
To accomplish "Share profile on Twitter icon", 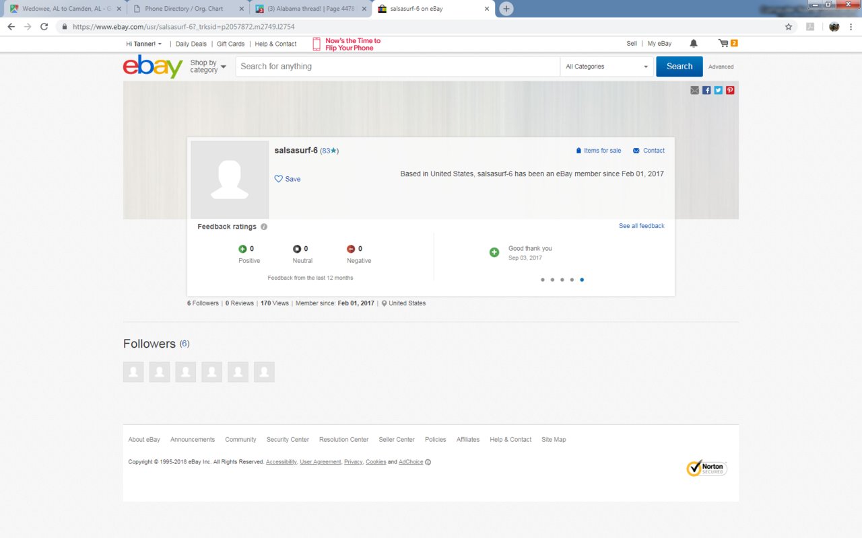I will click(x=719, y=90).
